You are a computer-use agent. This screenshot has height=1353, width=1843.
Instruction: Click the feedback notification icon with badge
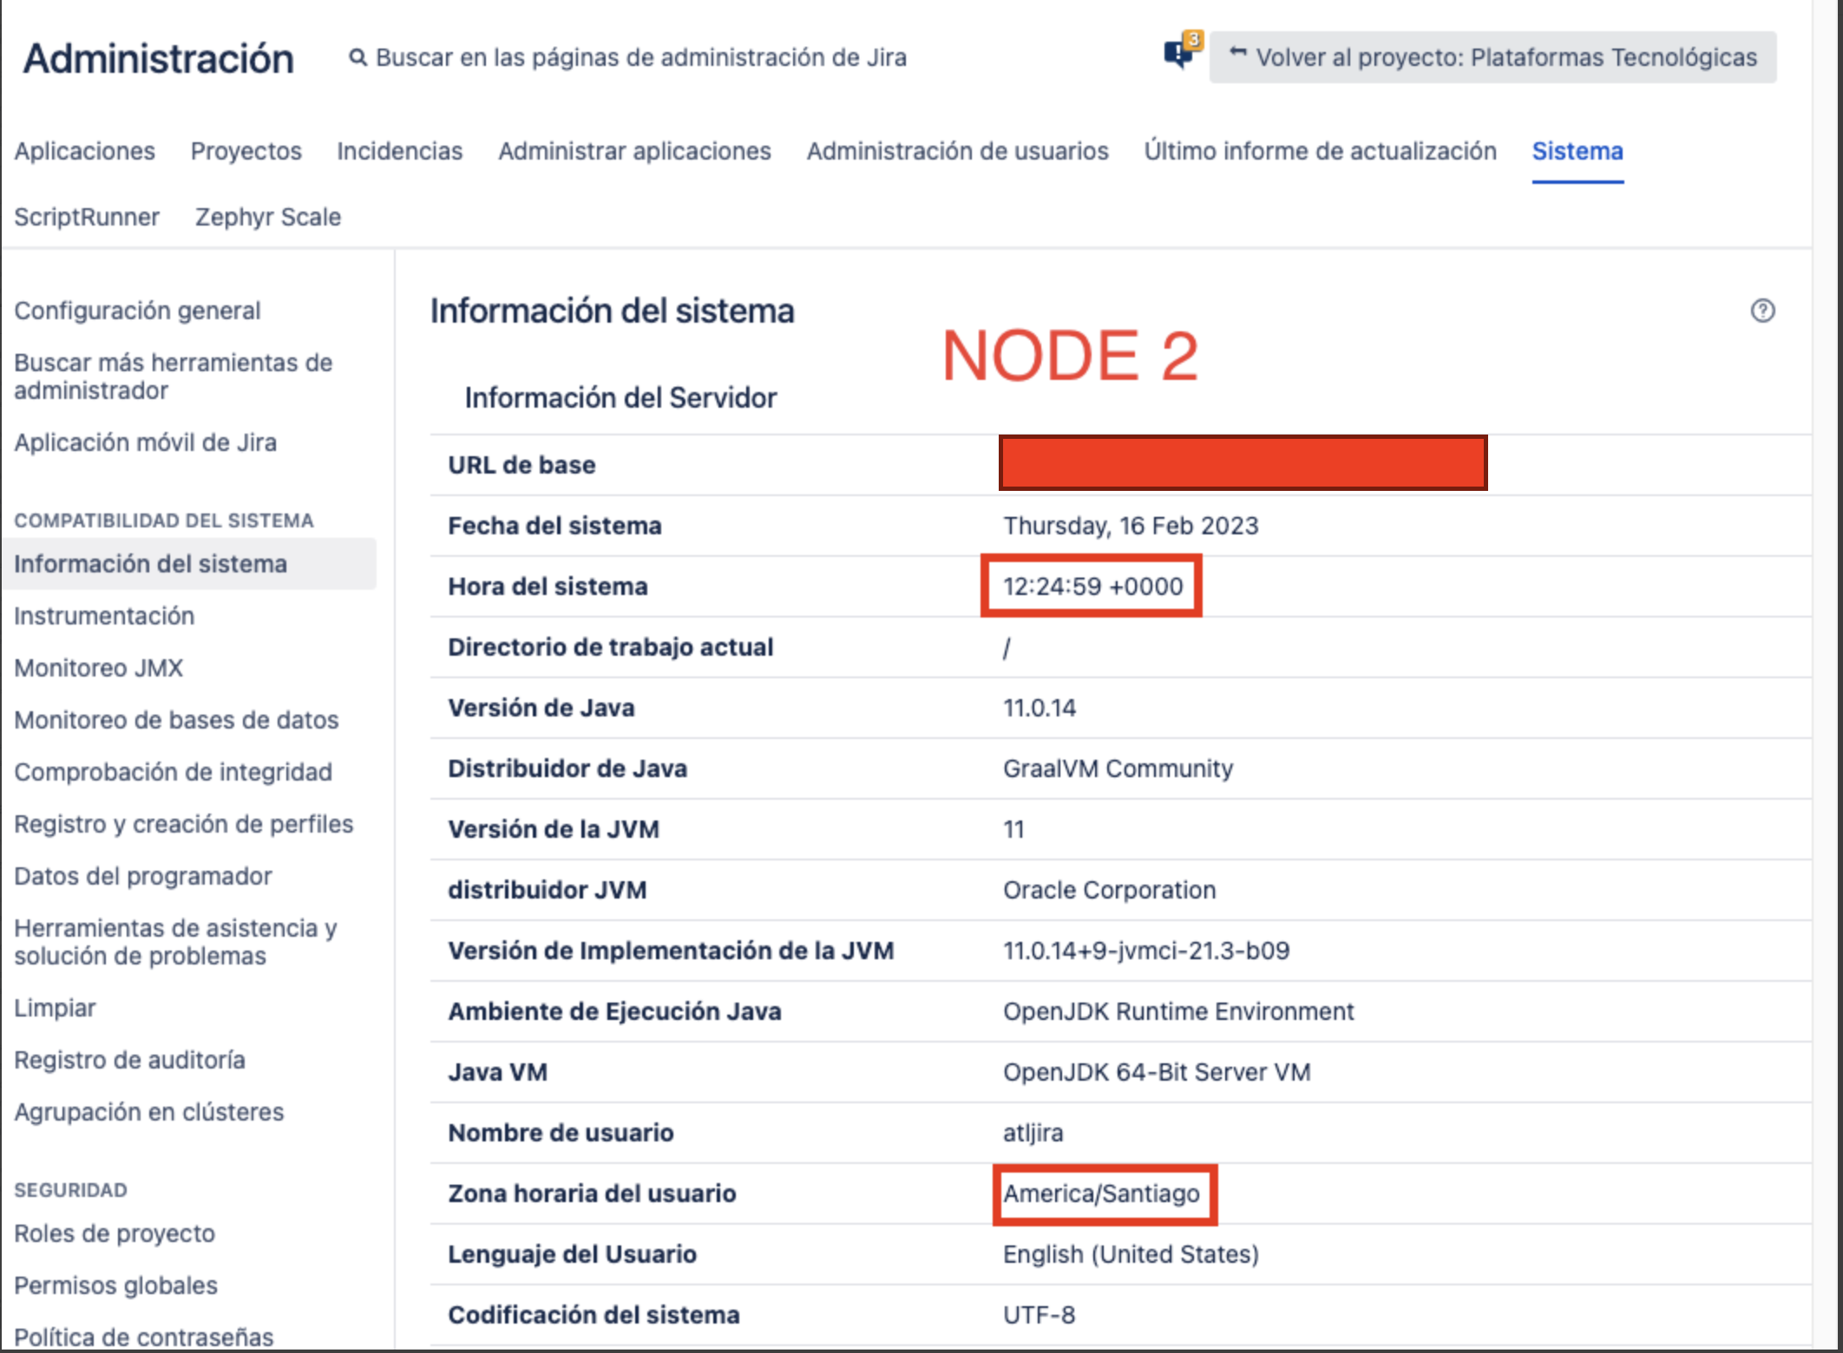[1180, 54]
